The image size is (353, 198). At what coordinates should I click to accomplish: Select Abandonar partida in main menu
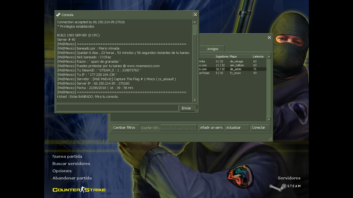tap(72, 178)
